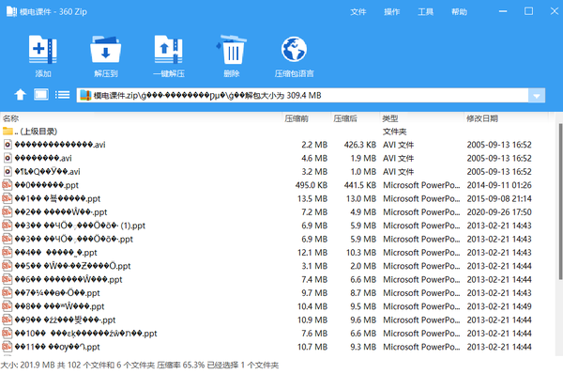Click the '441.5 KB' compressed size cell

click(x=359, y=185)
